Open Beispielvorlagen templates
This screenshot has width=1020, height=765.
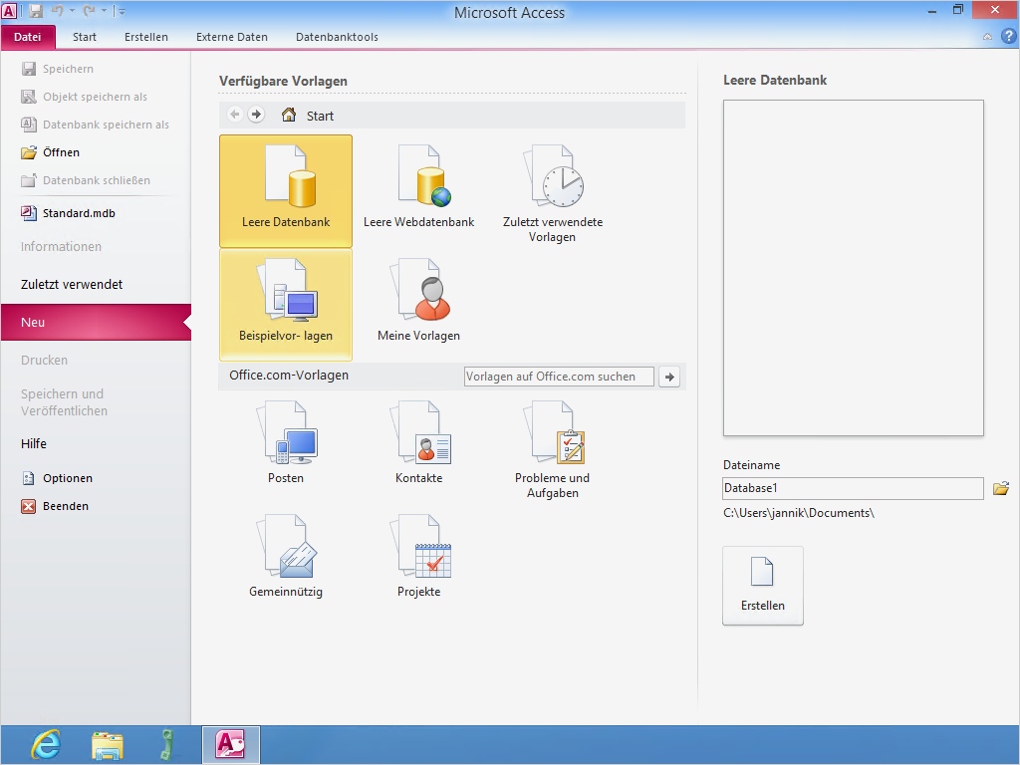tap(286, 305)
